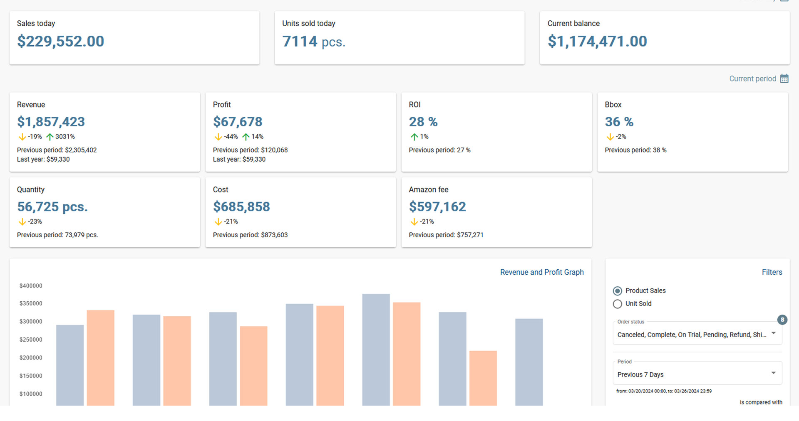
Task: Click the Filters panel heading
Action: (772, 272)
